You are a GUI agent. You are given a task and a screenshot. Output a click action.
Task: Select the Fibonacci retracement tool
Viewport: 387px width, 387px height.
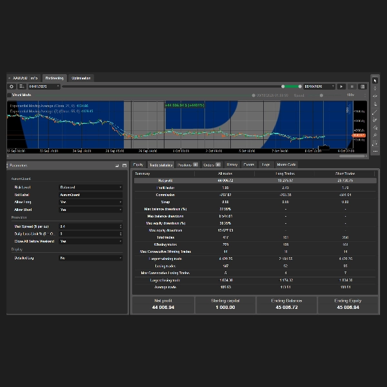(375, 128)
